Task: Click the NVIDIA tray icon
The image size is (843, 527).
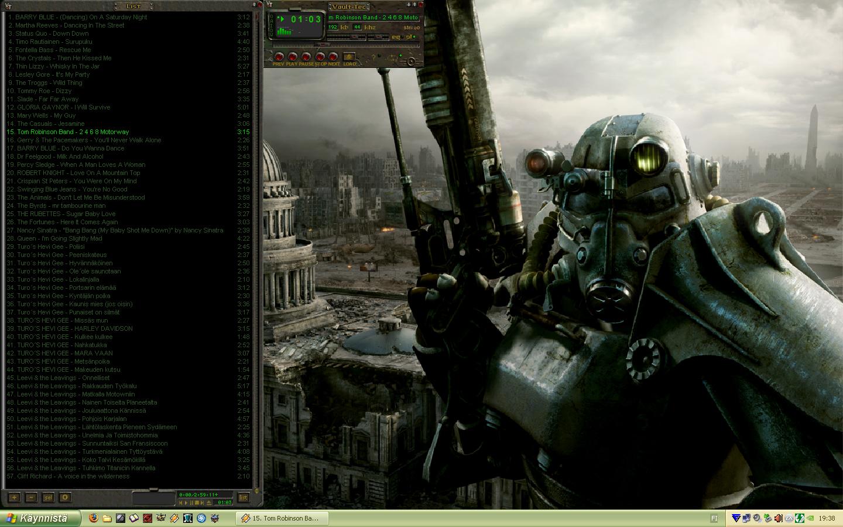Action: tap(810, 518)
